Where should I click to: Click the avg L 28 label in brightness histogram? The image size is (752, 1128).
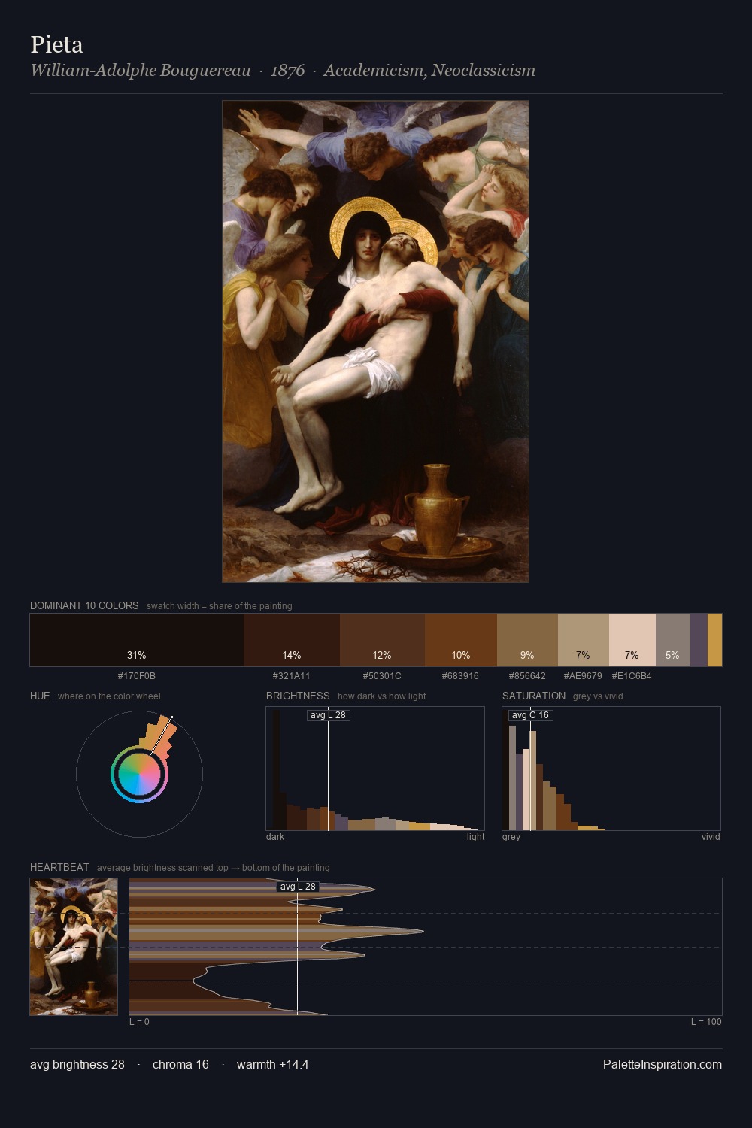coord(328,715)
